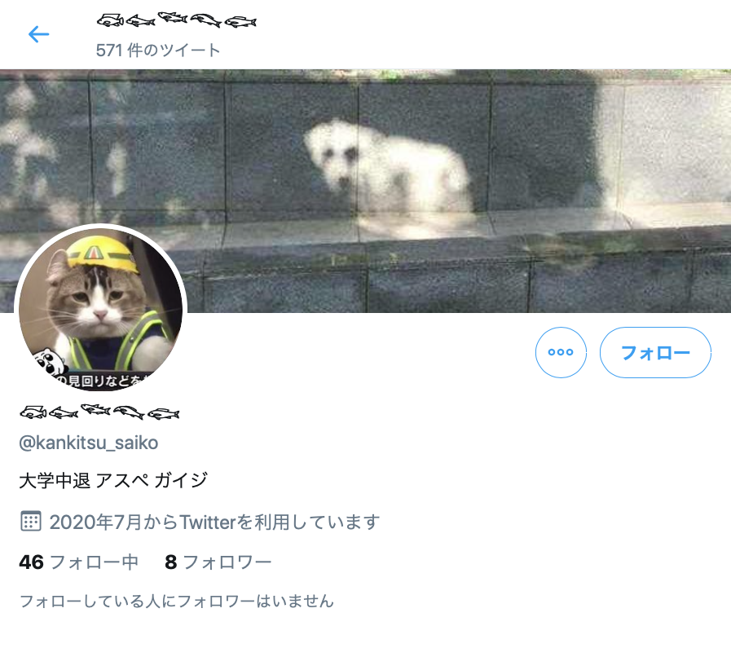Click the fish emoji name in top header
The height and width of the screenshot is (648, 731).
176,20
